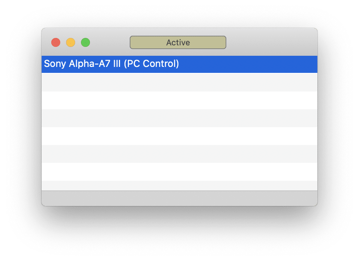359x261 pixels.
Task: Select the Sony Alpha-A7 III camera entry
Action: point(111,64)
